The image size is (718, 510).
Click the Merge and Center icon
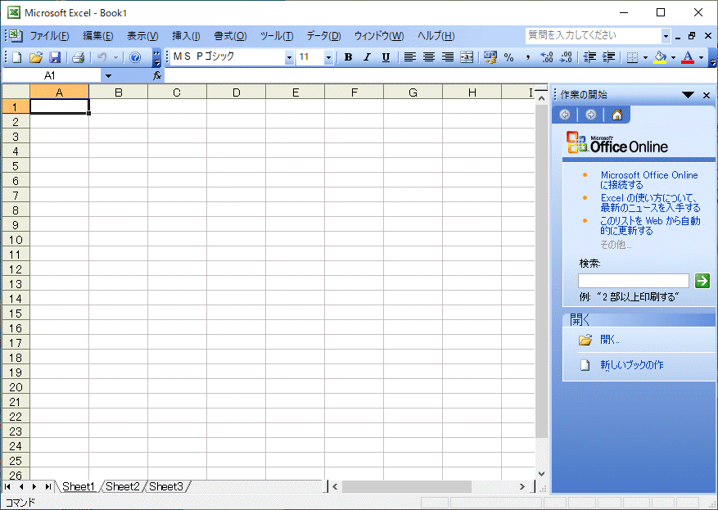pos(467,57)
